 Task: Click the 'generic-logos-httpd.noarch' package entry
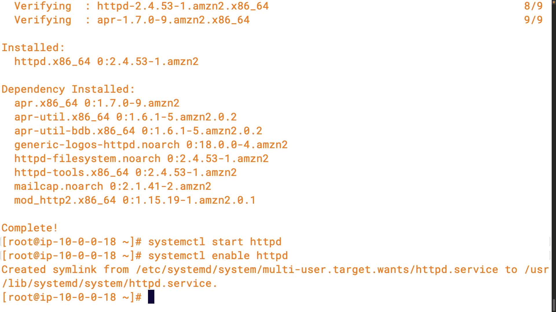(x=97, y=144)
